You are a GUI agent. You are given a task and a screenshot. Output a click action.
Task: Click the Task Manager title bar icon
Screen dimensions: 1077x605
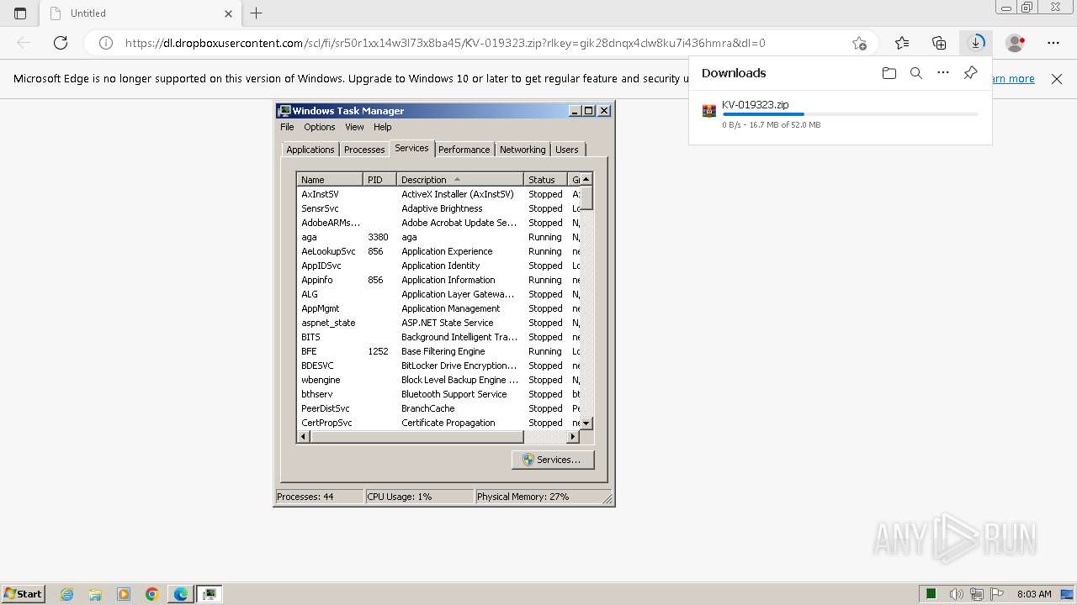point(284,110)
